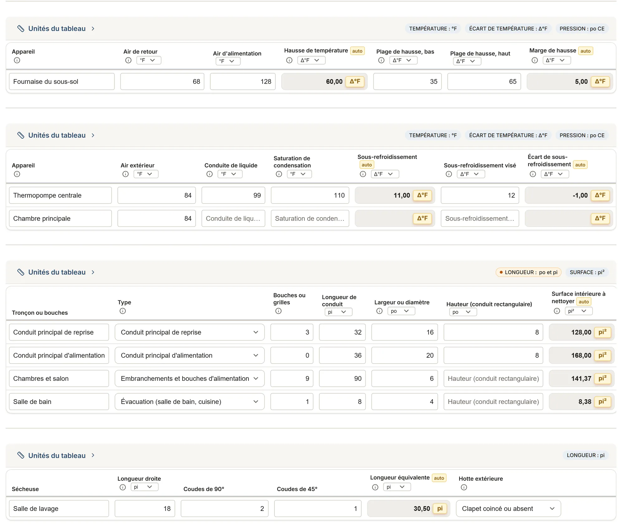
Task: Click the computed value 141,37 pi²
Action: pyautogui.click(x=581, y=379)
